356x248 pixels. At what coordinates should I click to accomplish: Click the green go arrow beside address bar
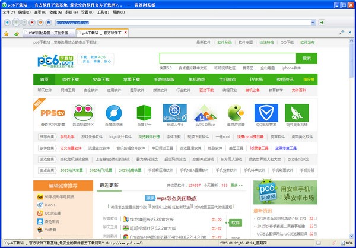coord(322,23)
